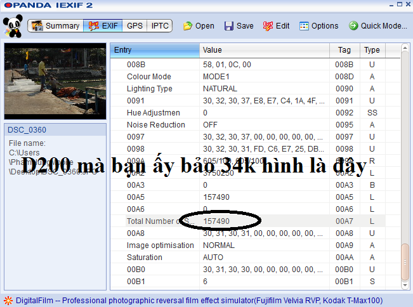Click the Save floppy disk icon
The image size is (413, 307).
[x=228, y=26]
